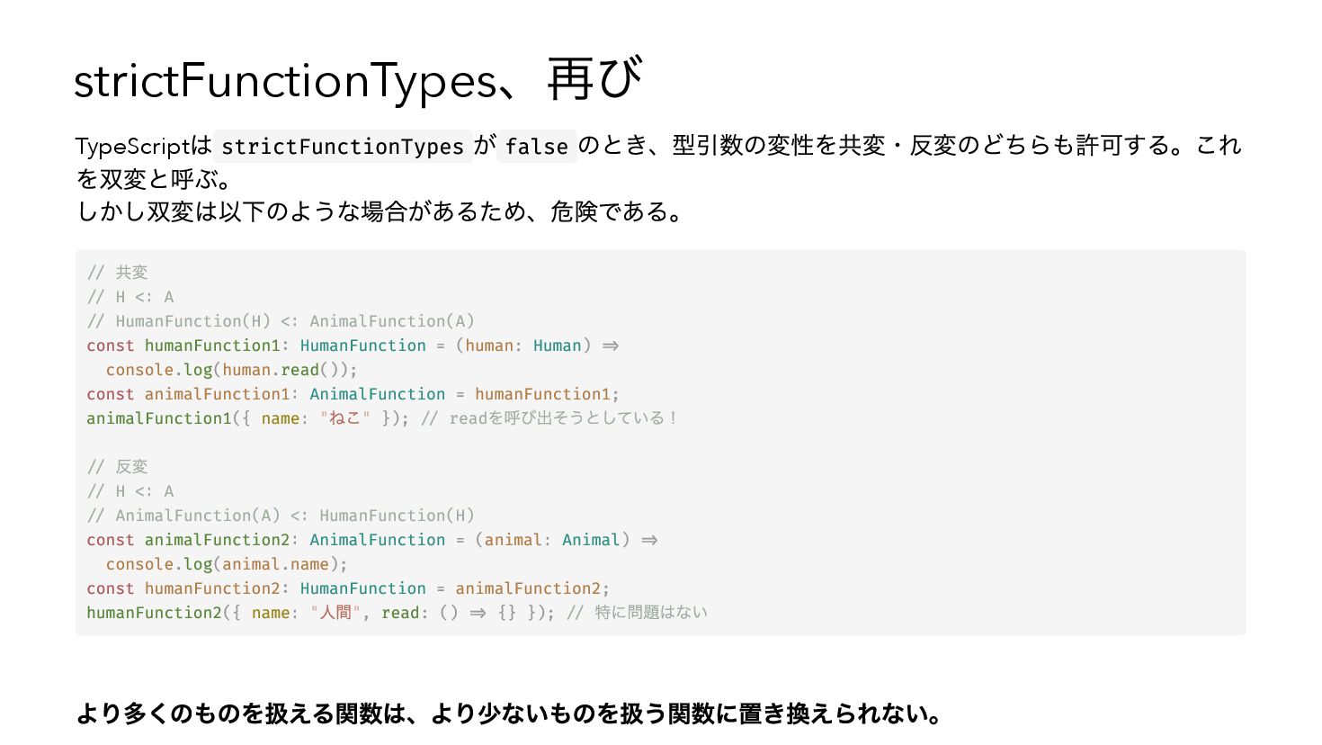Click the slide title "strictFunctionTypes、再び"
1322x745 pixels.
pyautogui.click(x=358, y=80)
